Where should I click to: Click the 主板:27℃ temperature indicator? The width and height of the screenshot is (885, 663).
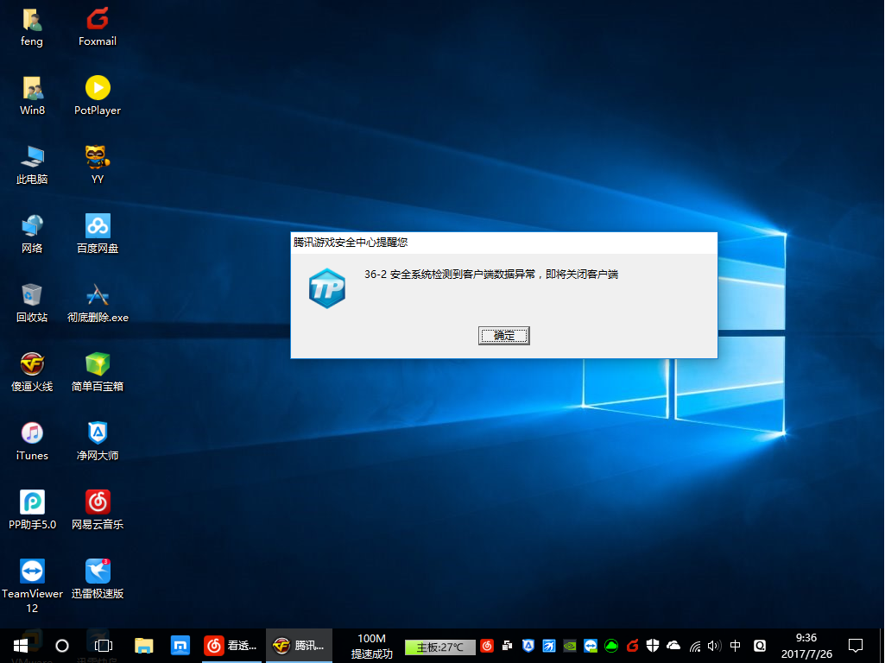click(439, 647)
